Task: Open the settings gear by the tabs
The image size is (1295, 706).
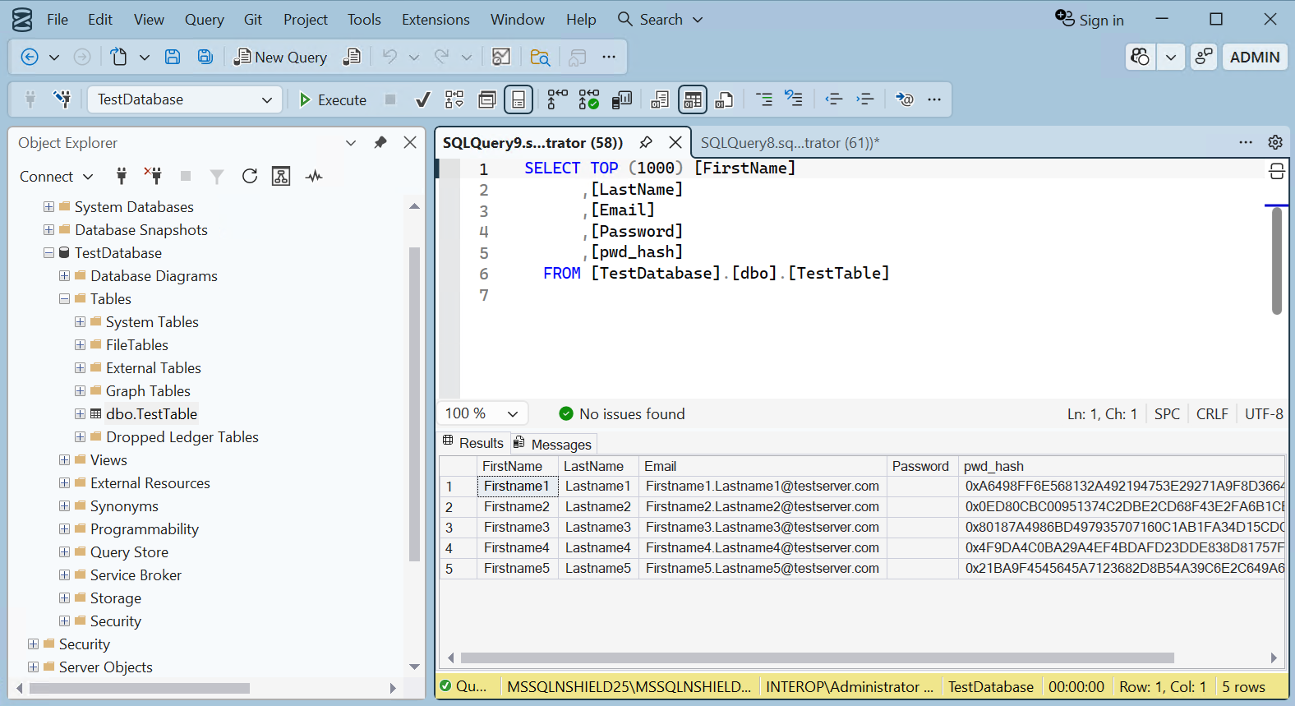Action: pos(1275,142)
